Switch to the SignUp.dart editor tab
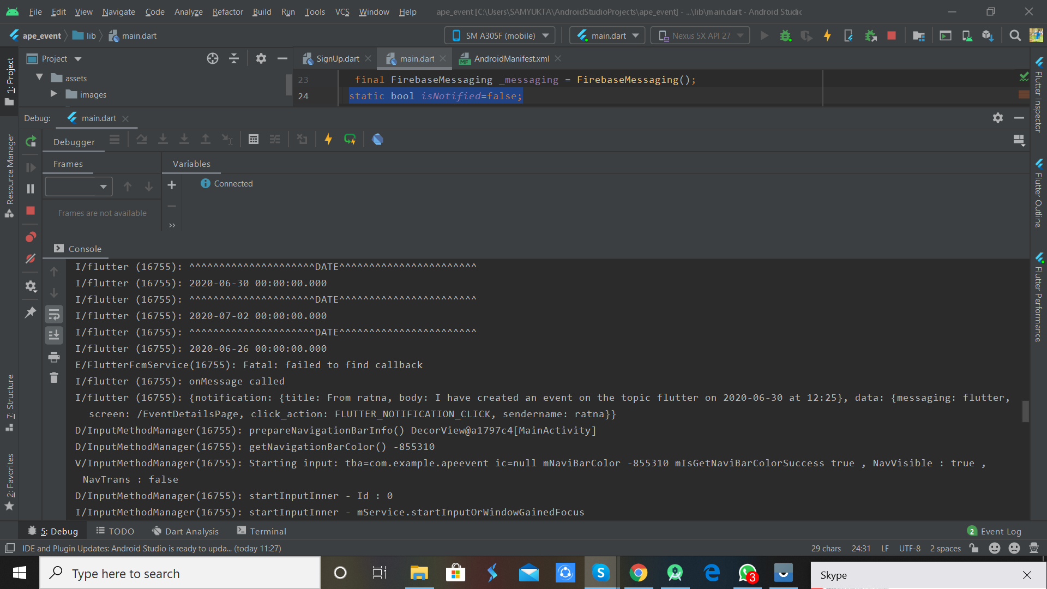 pyautogui.click(x=338, y=59)
